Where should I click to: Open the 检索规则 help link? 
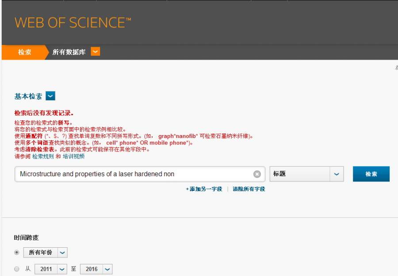click(x=43, y=156)
